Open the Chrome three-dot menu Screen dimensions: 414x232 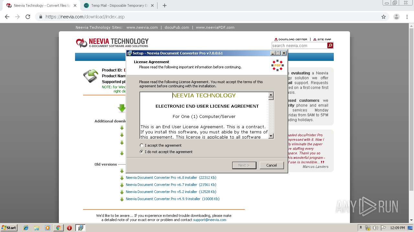(x=407, y=17)
